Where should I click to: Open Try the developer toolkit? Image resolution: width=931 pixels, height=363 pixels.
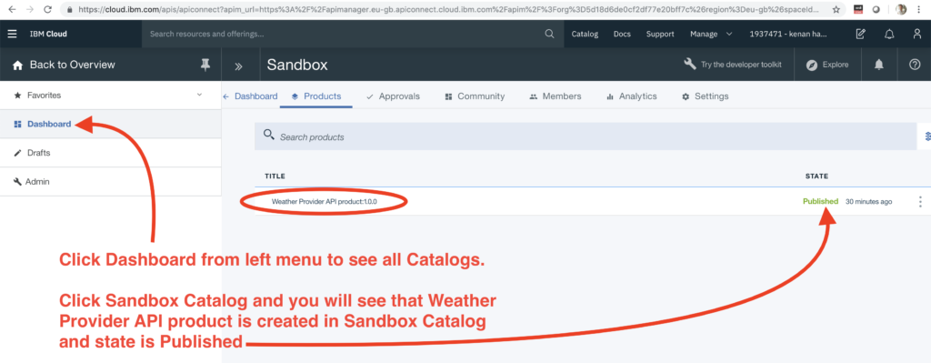pos(741,65)
